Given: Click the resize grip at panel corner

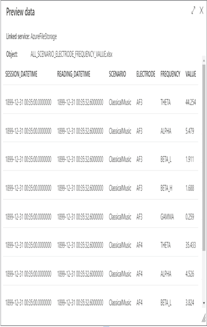Looking at the screenshot, I should click(x=203, y=318).
